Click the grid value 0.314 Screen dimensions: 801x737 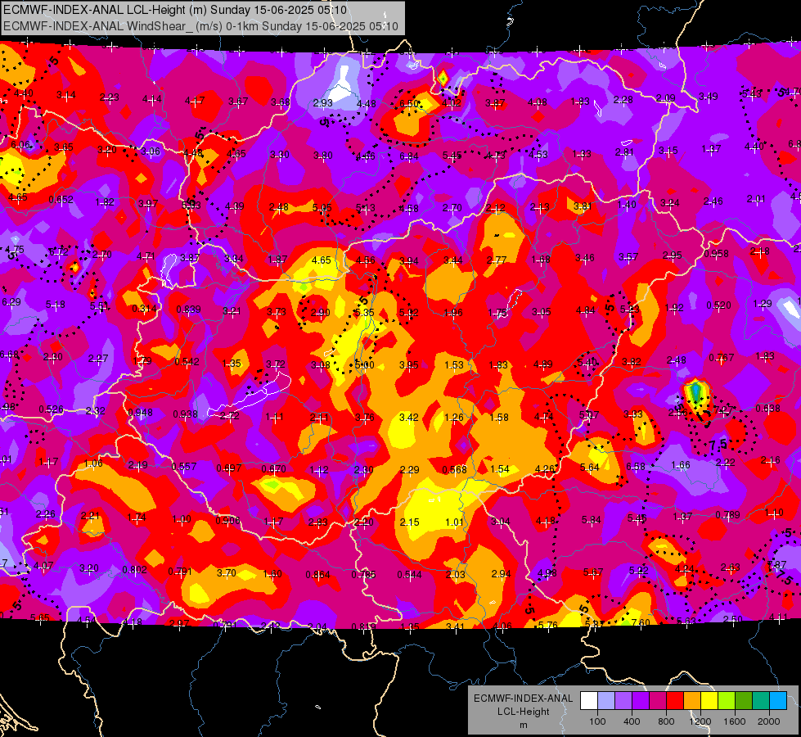145,309
